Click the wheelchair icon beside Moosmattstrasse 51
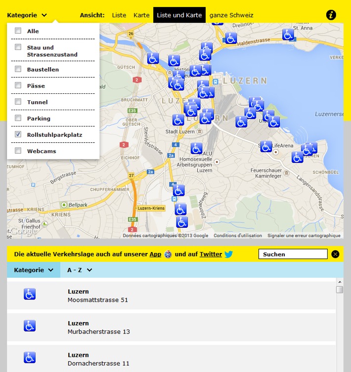 30,294
